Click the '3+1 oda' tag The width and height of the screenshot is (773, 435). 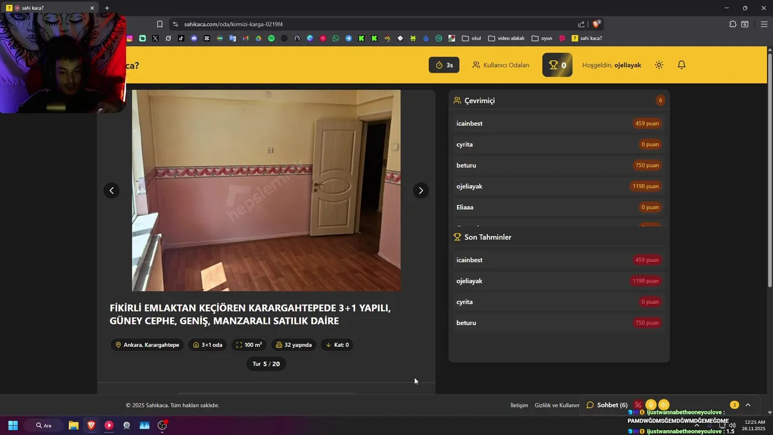208,345
